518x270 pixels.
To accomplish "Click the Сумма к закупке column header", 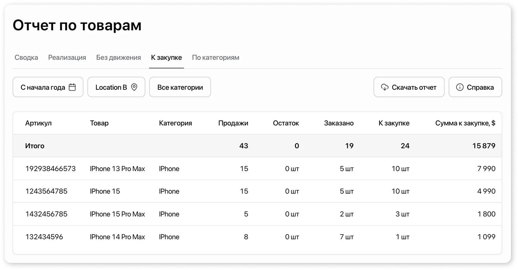I will pos(465,123).
